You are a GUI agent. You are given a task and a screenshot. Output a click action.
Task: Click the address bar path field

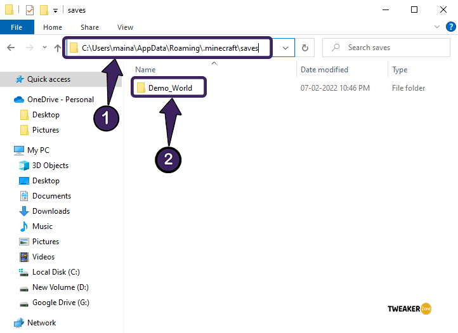[x=170, y=48]
